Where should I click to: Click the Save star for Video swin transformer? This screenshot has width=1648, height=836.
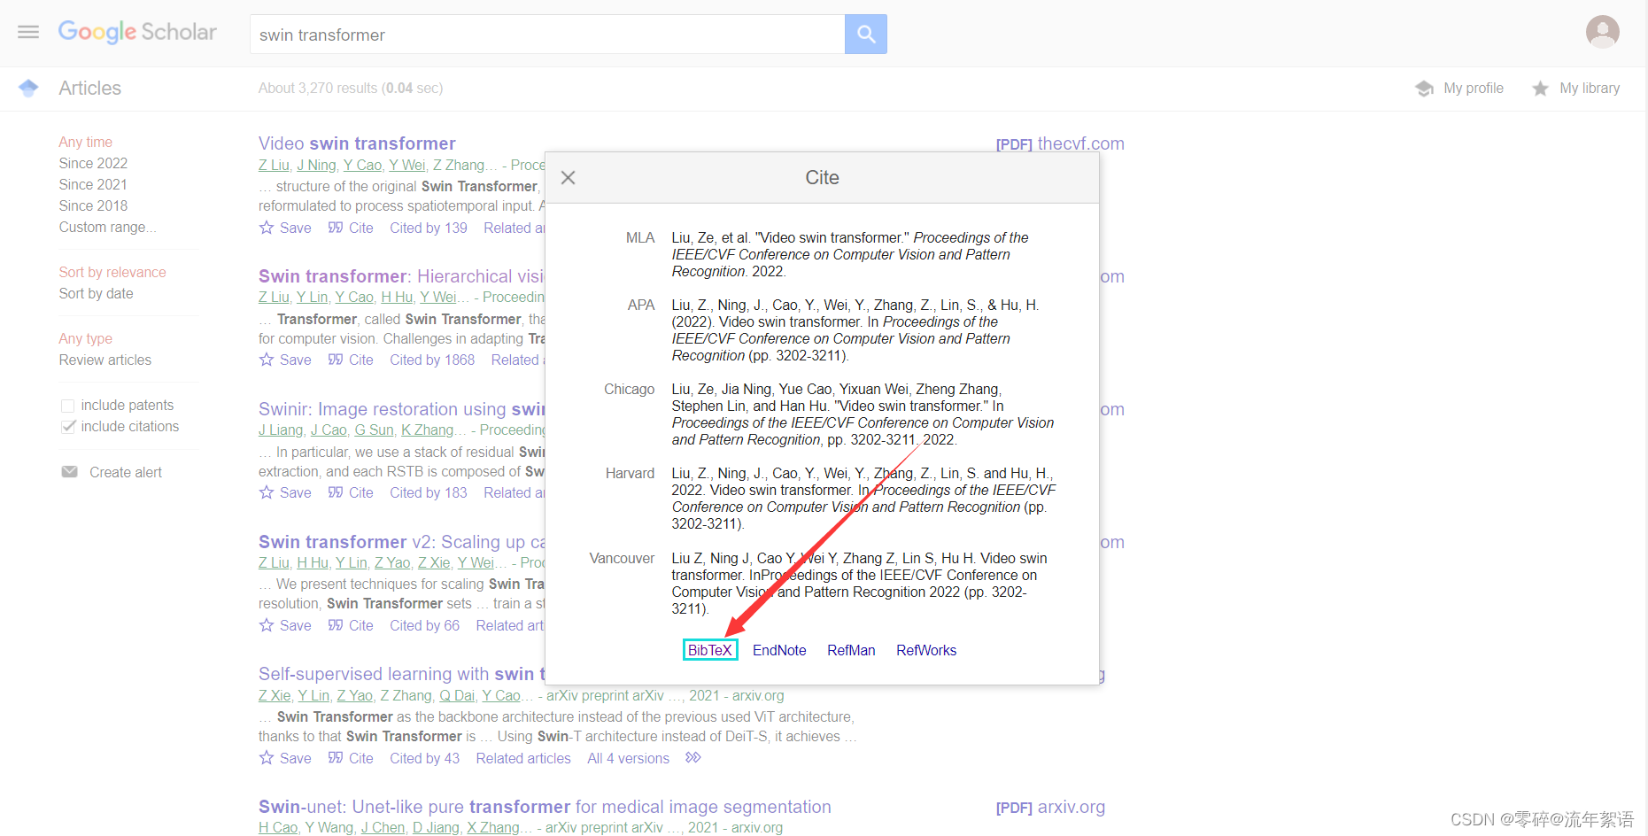tap(267, 228)
